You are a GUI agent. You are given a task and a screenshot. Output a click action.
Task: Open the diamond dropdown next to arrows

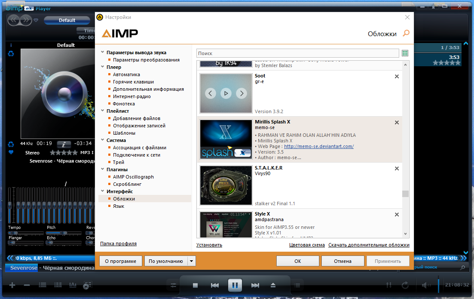pyautogui.click(x=36, y=20)
